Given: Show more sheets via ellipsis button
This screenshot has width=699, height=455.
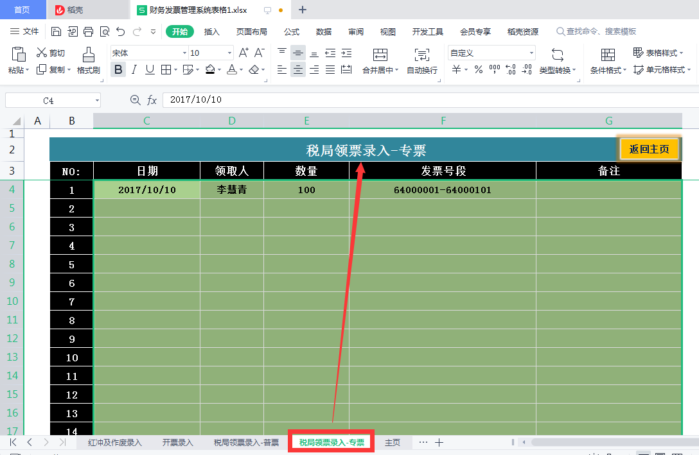Looking at the screenshot, I should click(x=423, y=443).
